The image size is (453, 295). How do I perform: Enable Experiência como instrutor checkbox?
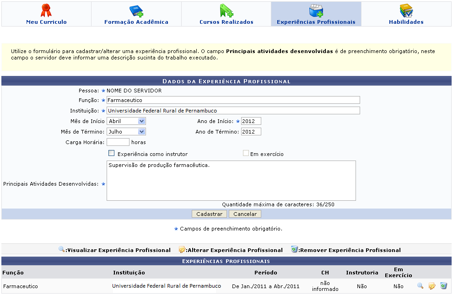112,154
